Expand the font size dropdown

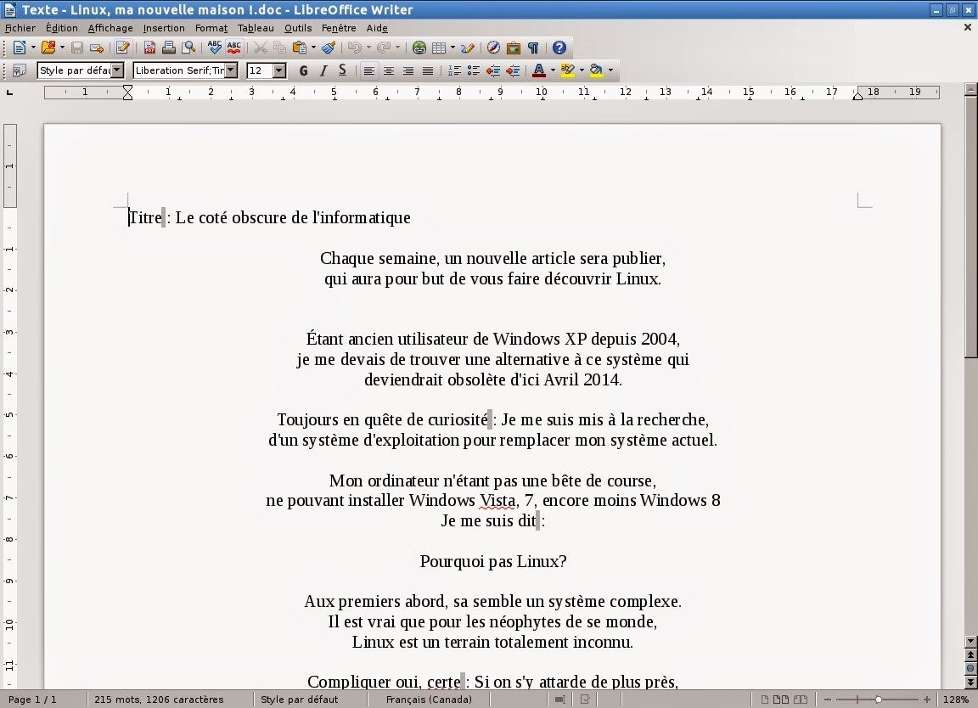click(x=279, y=70)
